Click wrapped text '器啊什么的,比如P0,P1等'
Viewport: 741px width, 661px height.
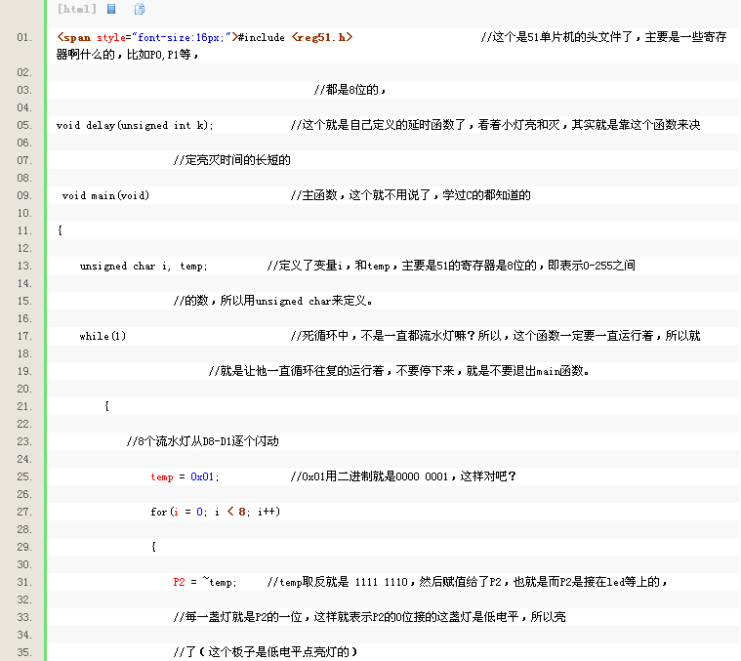click(127, 55)
